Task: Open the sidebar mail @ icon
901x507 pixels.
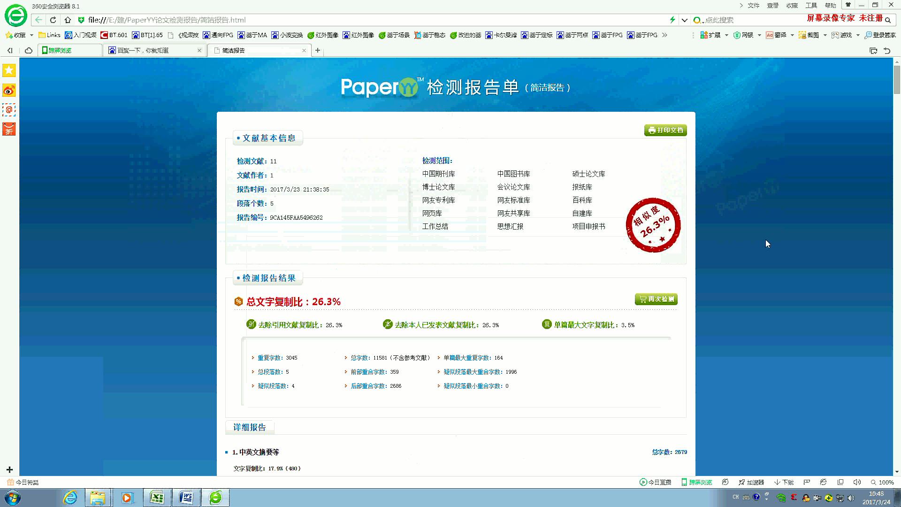Action: 9,110
